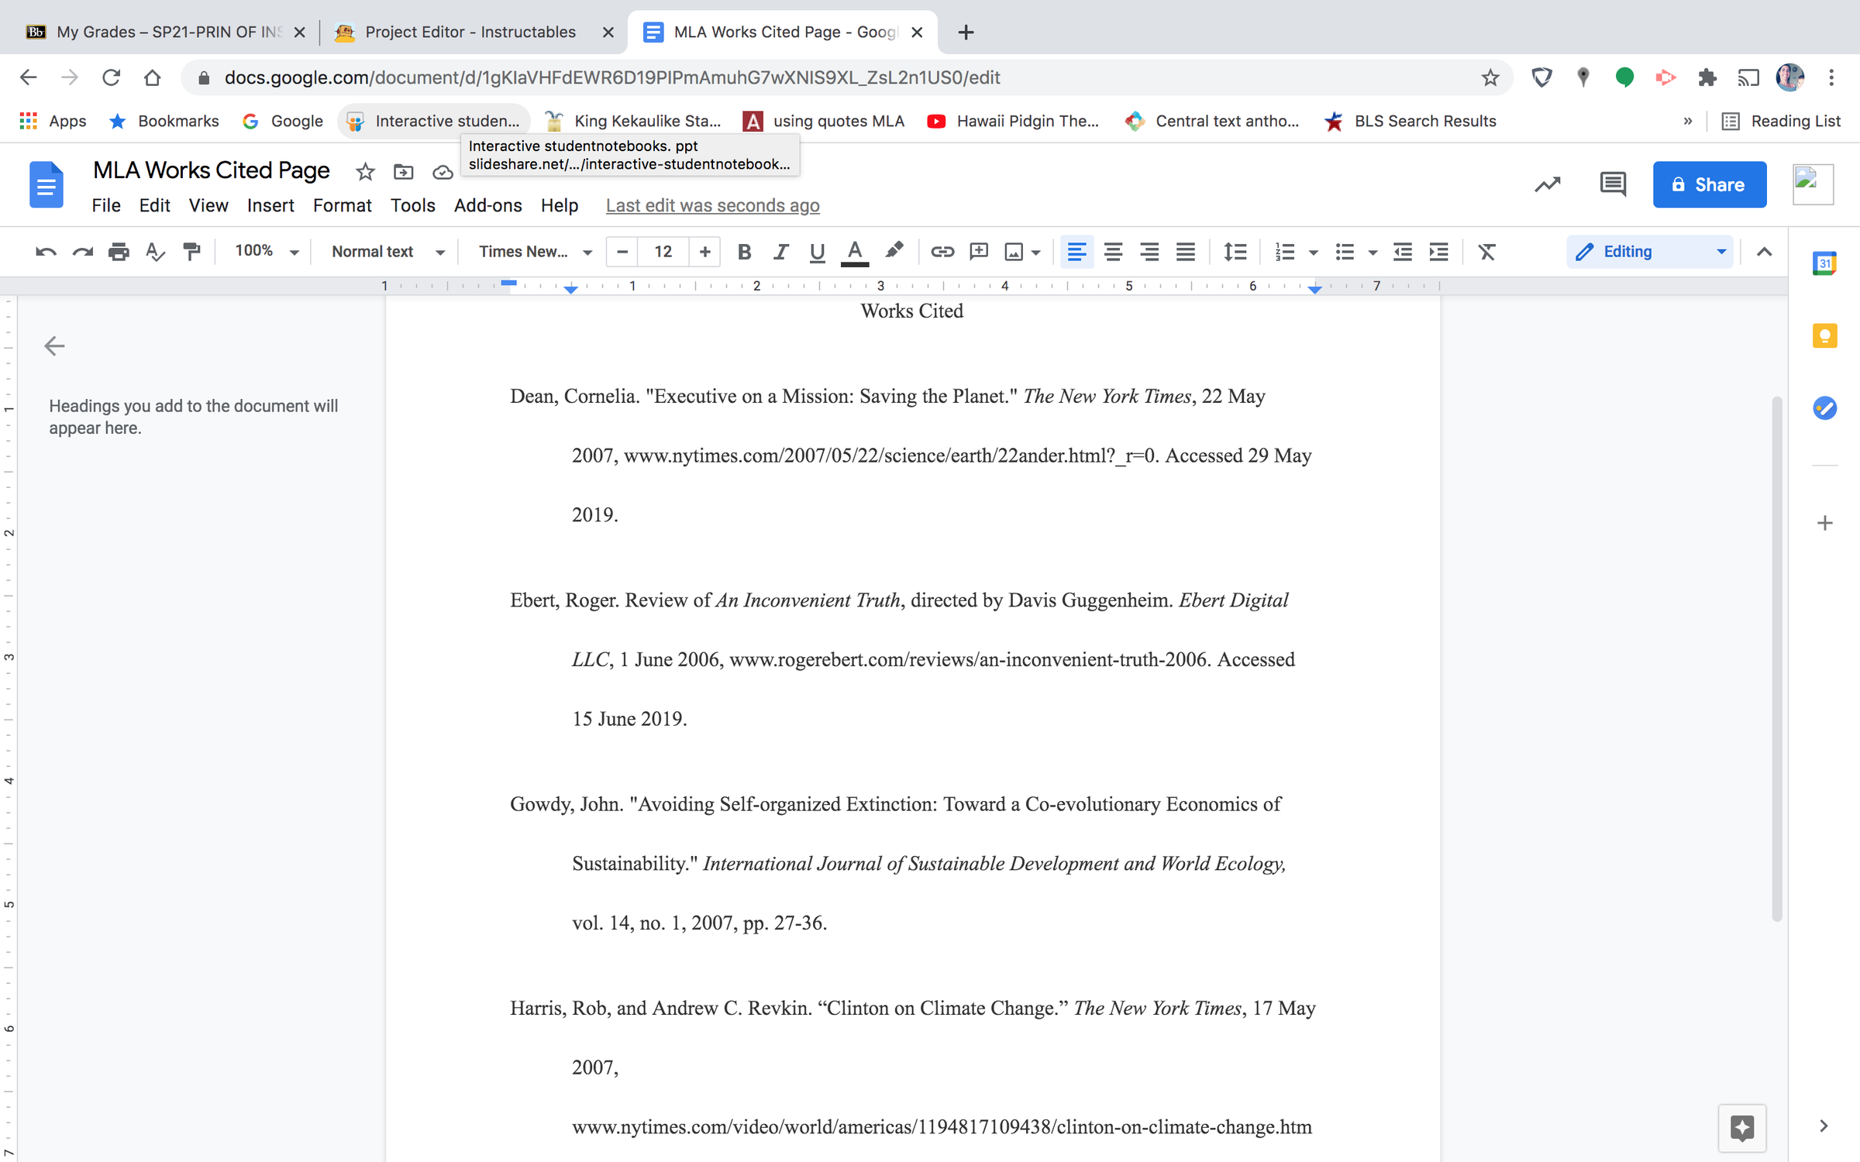Image resolution: width=1860 pixels, height=1162 pixels.
Task: Open the text color picker
Action: 854,252
